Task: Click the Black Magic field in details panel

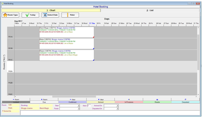Action: [x=46, y=108]
